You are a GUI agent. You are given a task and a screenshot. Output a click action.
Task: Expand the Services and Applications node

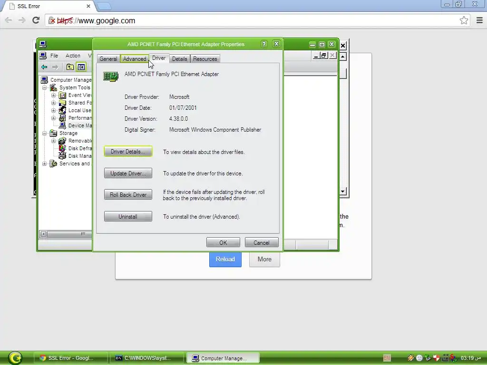pos(44,163)
